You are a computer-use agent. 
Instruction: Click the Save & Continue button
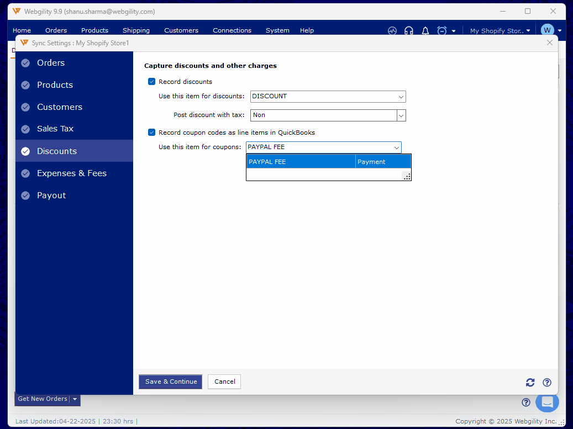171,382
